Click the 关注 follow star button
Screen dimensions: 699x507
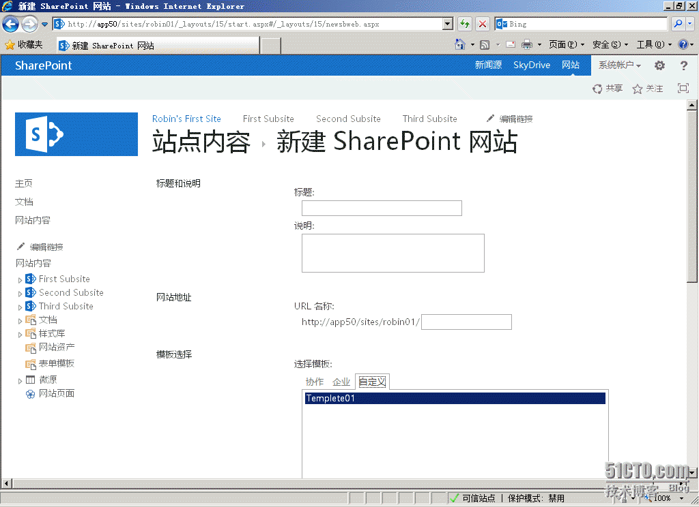647,89
